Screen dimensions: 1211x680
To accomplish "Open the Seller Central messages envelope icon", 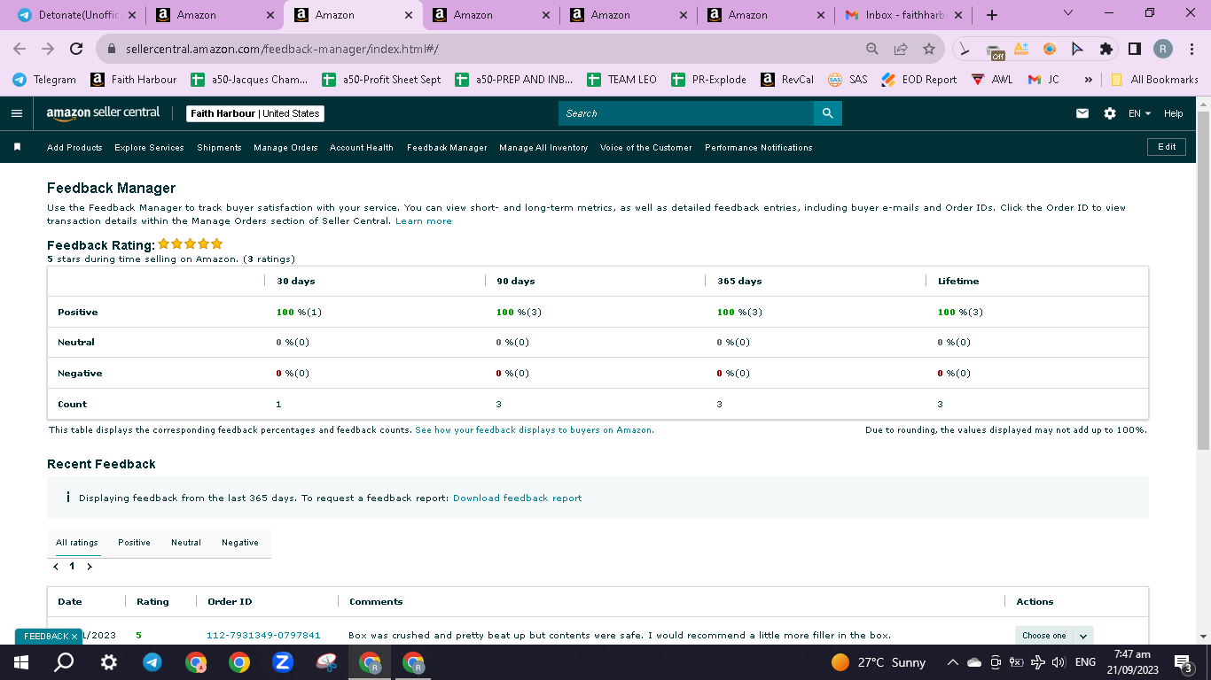I will (1082, 113).
